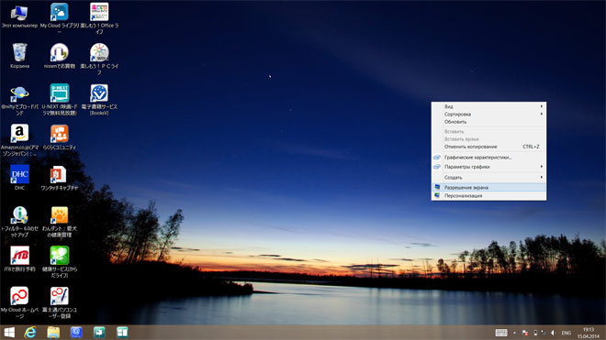Expand the Параметры графики submenu
Screen dimensions: 606x340
[488, 167]
